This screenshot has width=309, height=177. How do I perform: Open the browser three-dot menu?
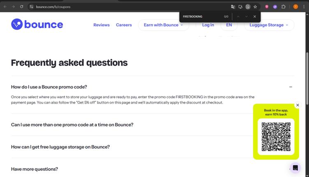[x=304, y=7]
